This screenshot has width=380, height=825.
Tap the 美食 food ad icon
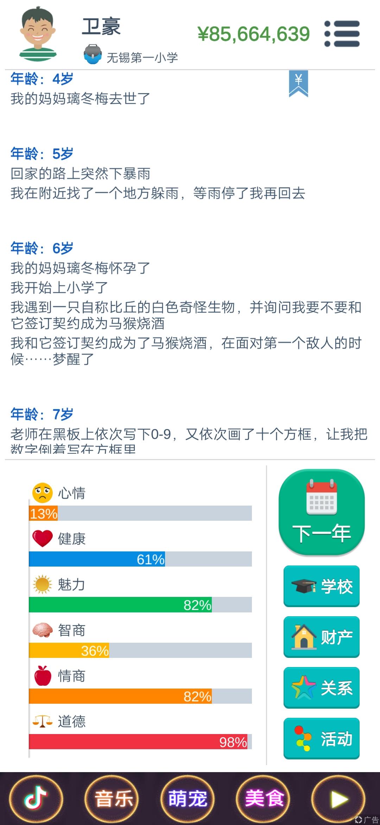pyautogui.click(x=264, y=798)
